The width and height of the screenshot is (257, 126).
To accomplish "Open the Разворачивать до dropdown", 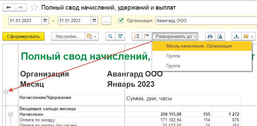I will coord(175,36).
